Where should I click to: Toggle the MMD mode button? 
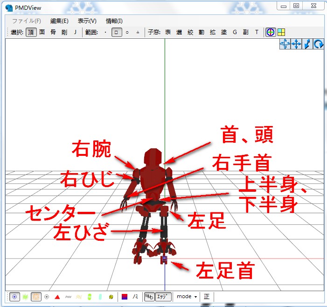pyautogui.click(x=149, y=297)
